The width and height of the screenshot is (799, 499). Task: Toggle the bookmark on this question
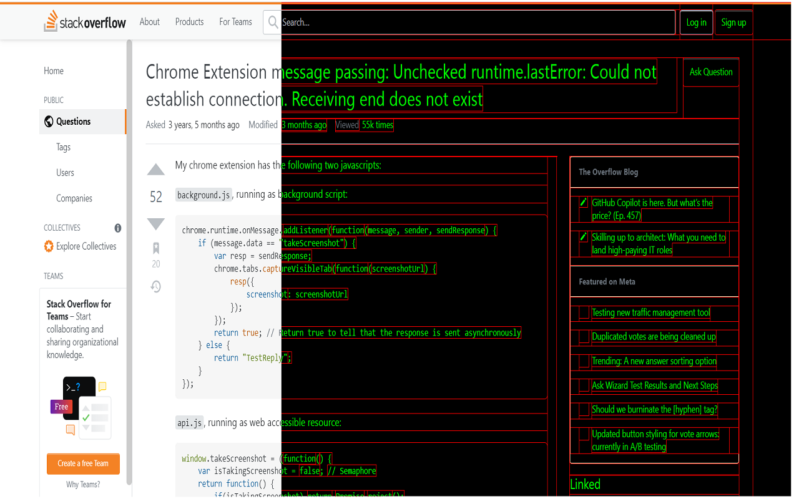tap(155, 248)
